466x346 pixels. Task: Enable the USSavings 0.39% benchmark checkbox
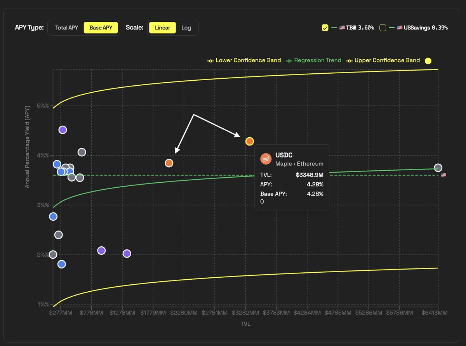point(383,28)
